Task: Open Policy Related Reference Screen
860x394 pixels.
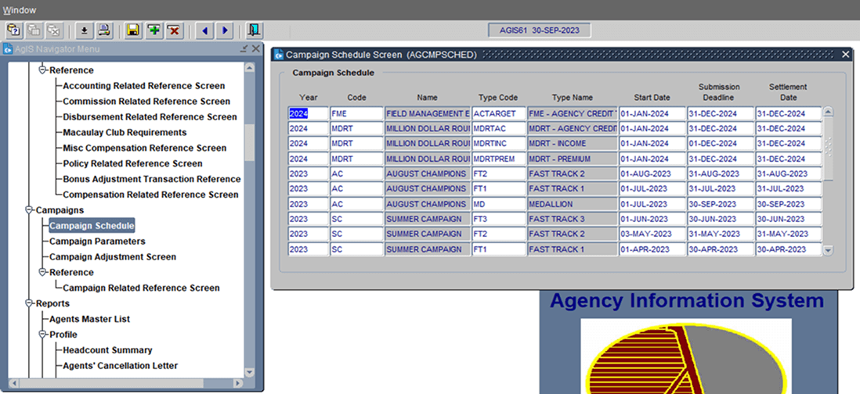Action: tap(132, 163)
